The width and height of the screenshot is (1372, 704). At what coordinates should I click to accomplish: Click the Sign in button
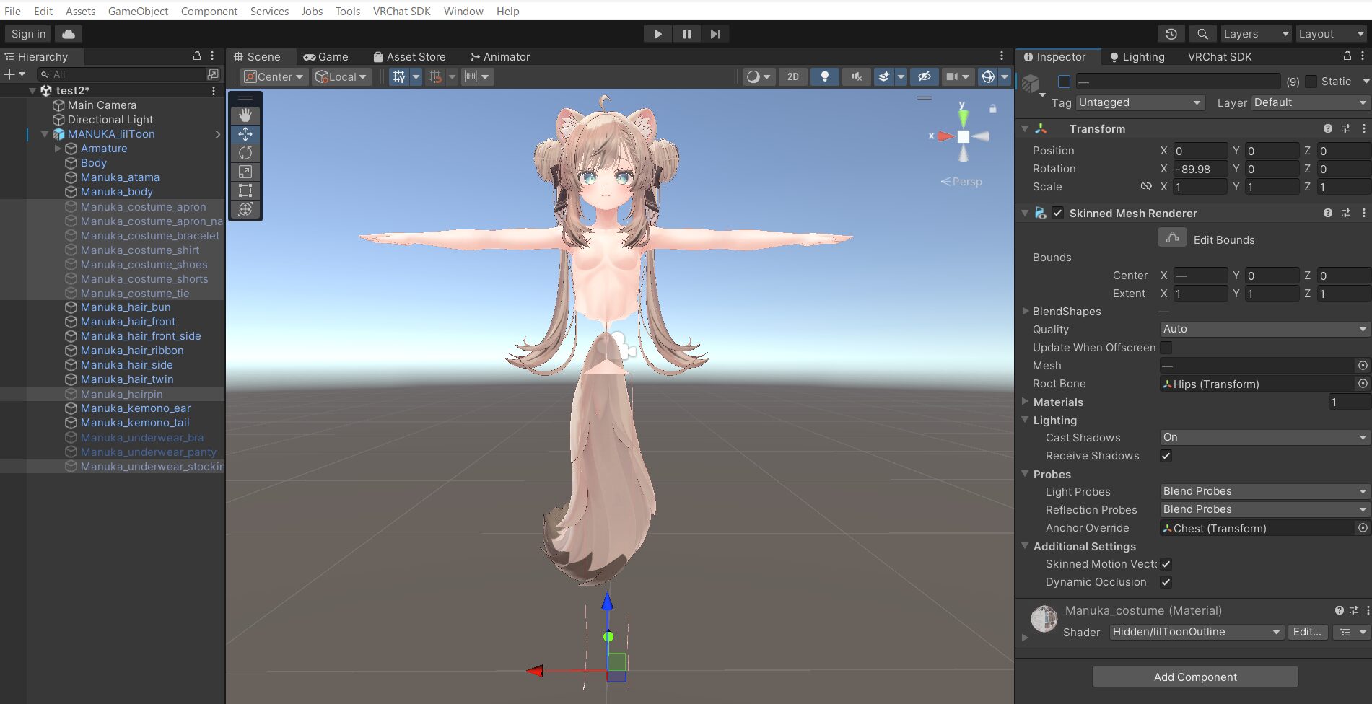click(27, 33)
